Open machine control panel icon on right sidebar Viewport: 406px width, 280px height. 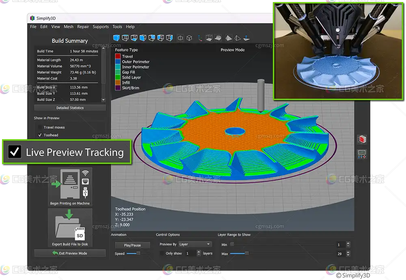tap(361, 154)
